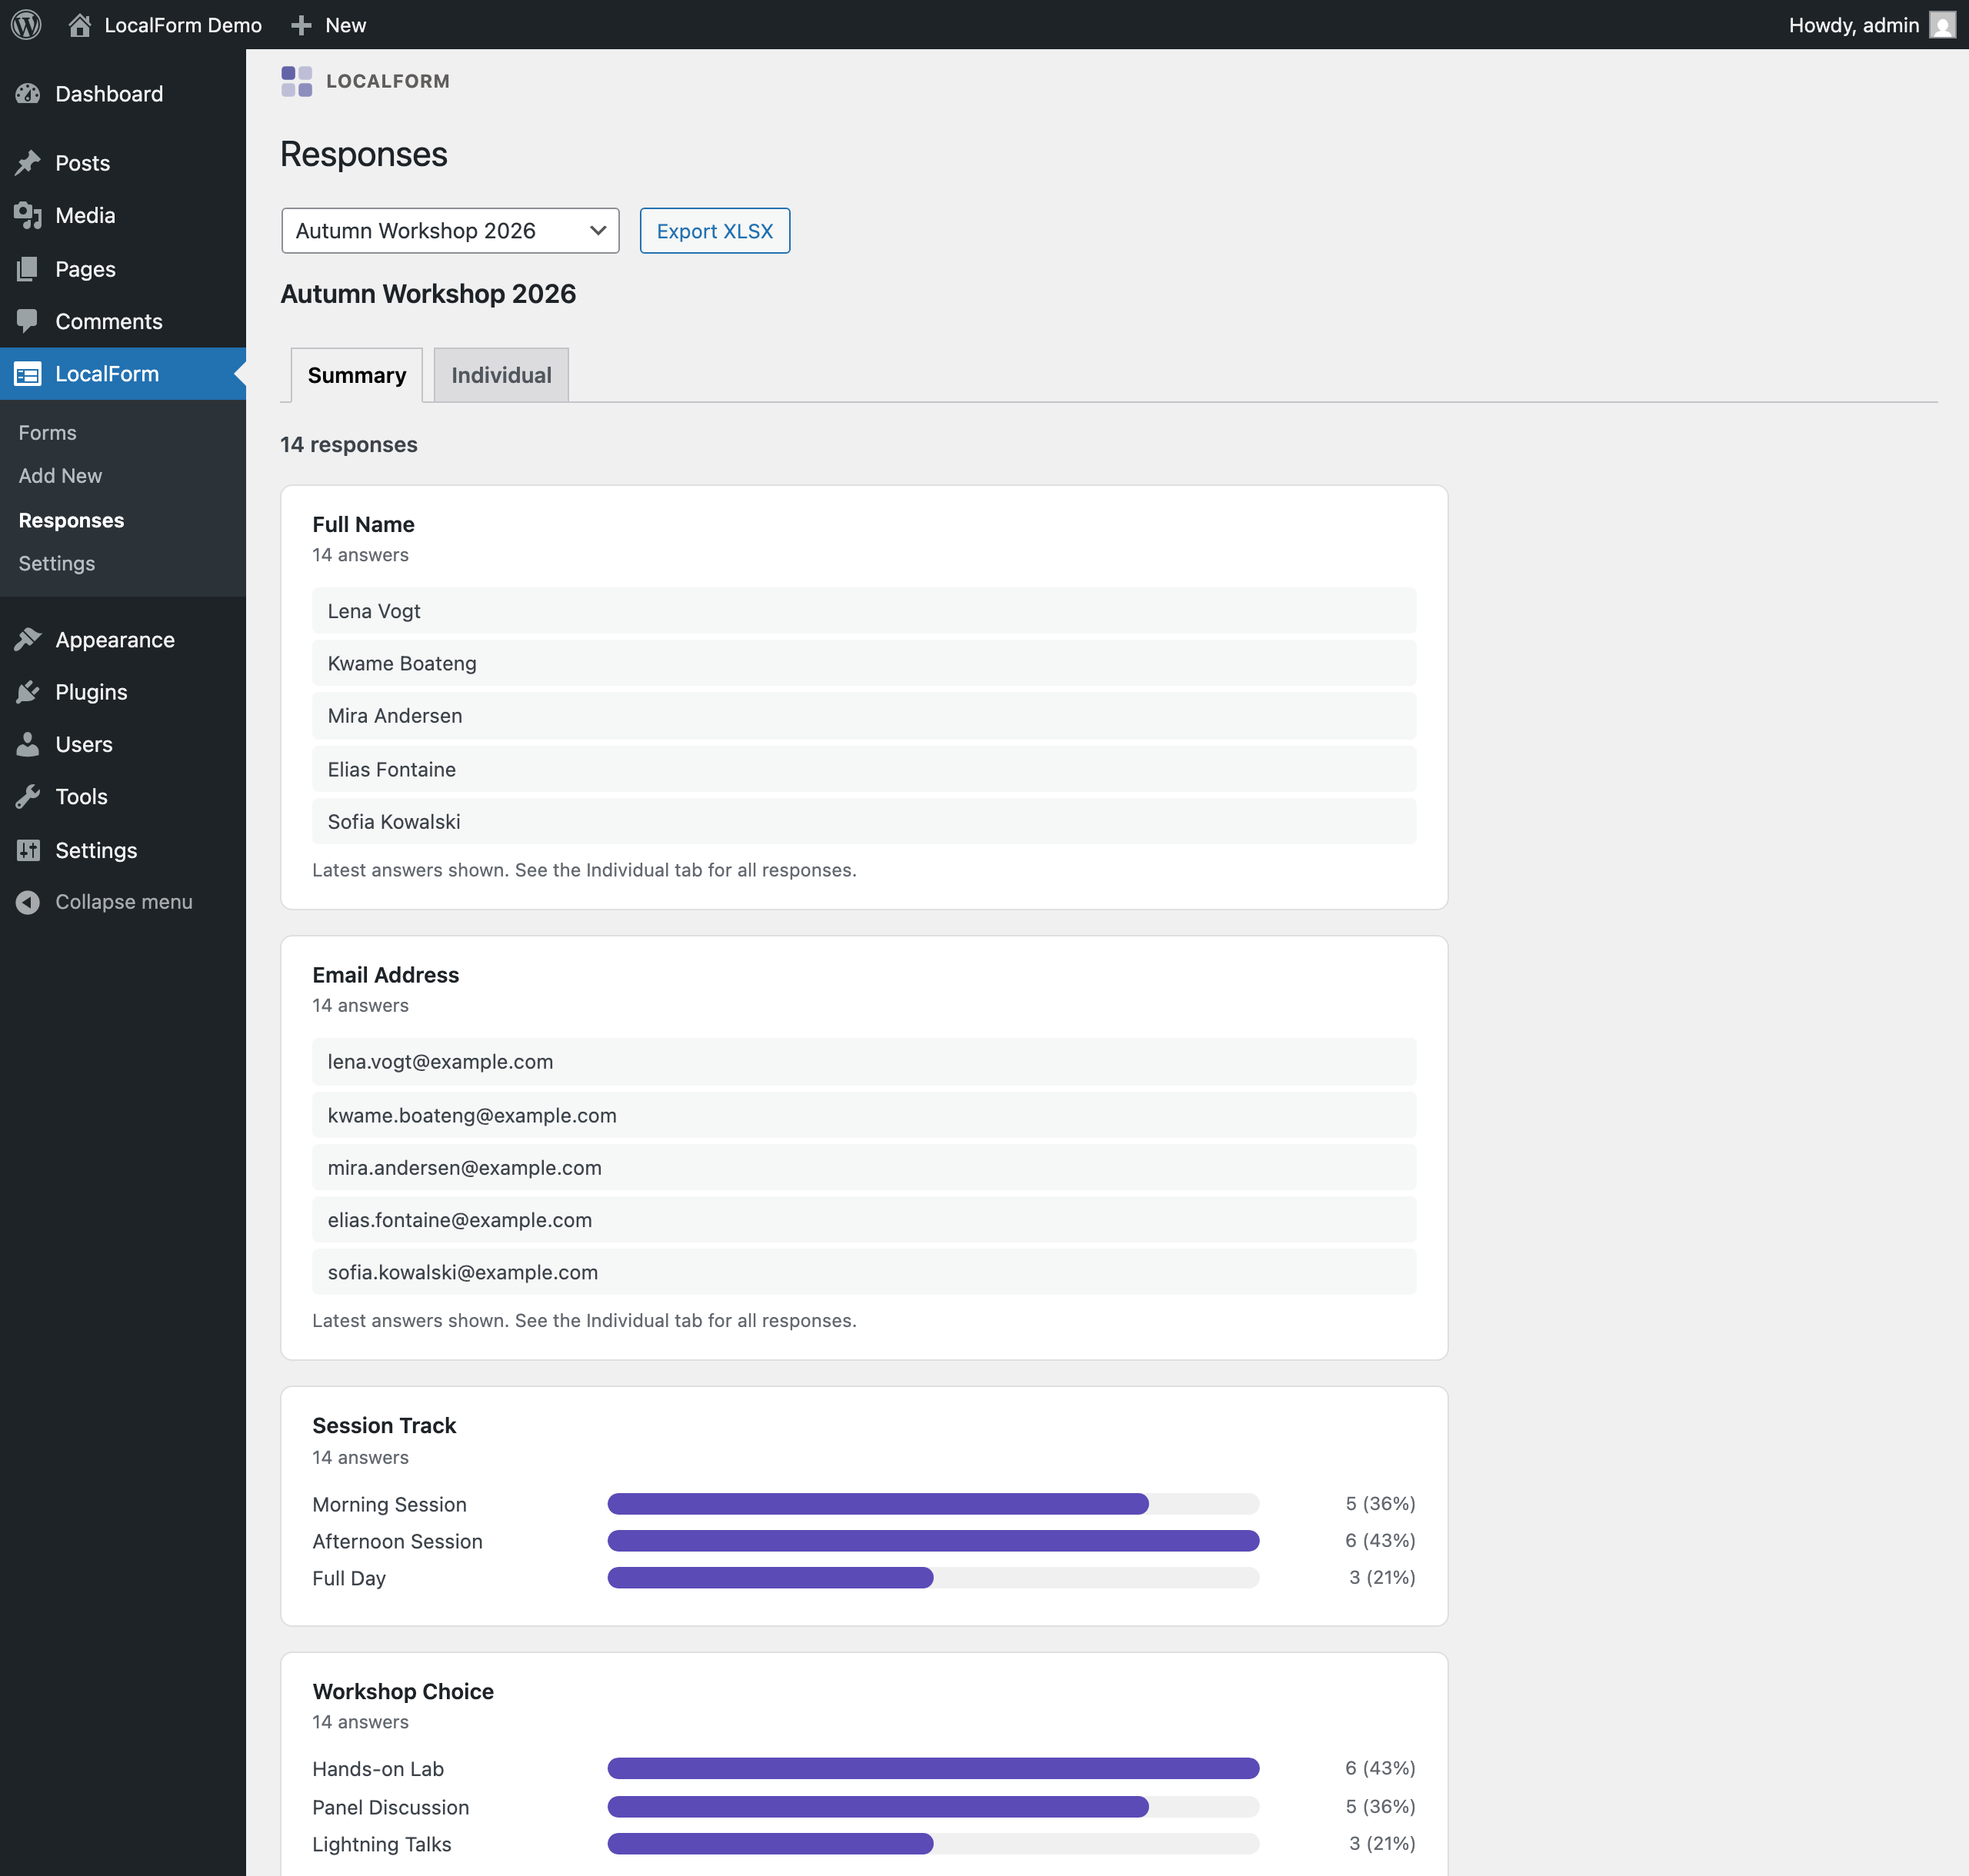Open the Add New submenu item

tap(60, 476)
